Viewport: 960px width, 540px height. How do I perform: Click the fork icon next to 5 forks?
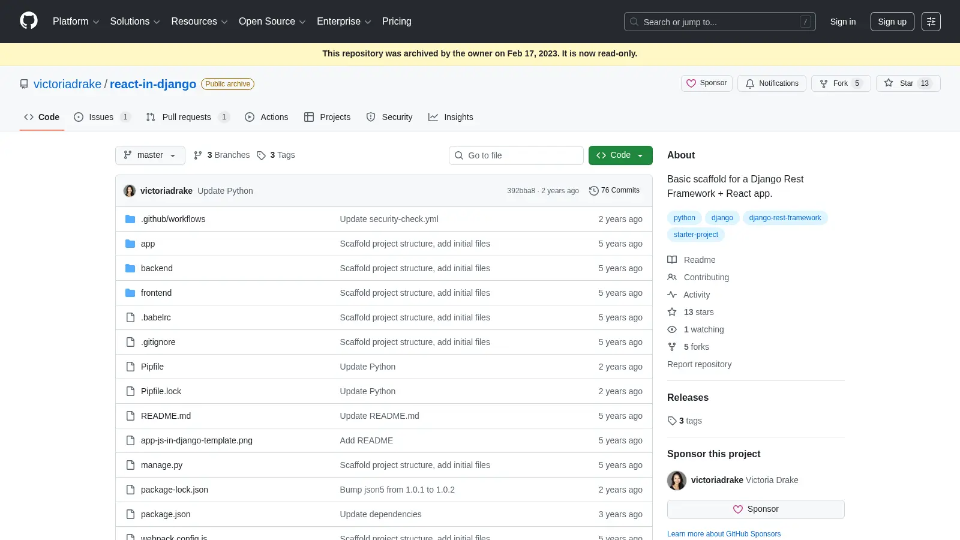tap(672, 347)
